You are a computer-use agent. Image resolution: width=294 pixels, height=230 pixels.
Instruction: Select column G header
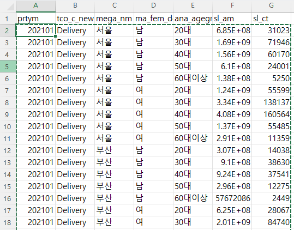(x=271, y=5)
